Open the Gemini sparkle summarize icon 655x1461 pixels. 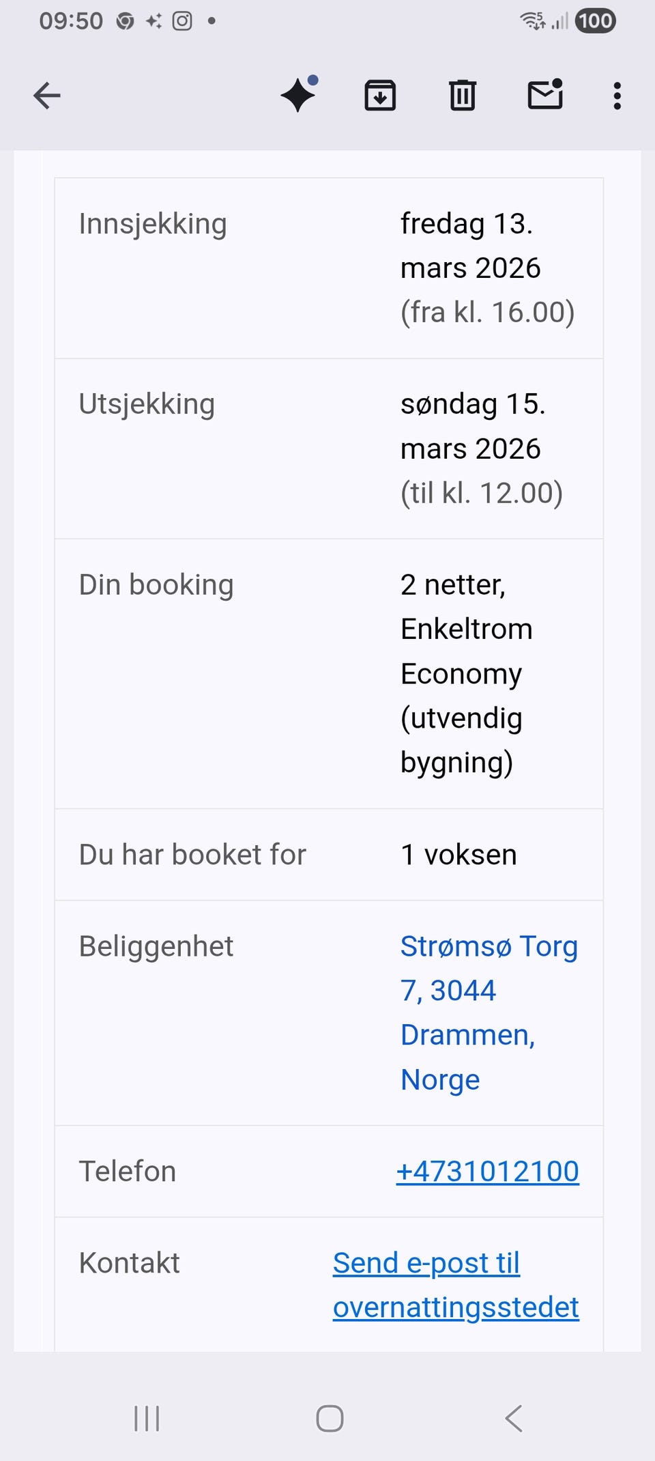pyautogui.click(x=299, y=95)
